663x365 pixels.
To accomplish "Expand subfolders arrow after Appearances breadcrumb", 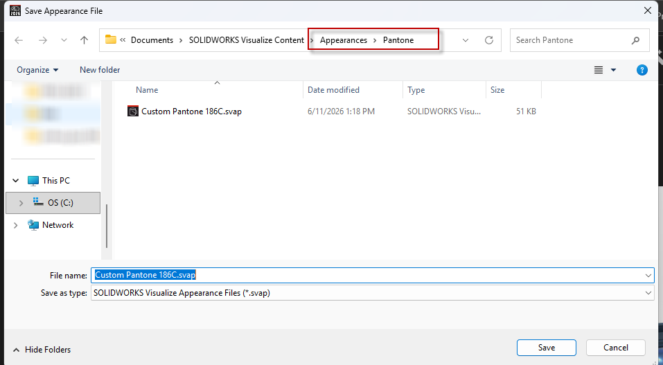I will [x=375, y=40].
